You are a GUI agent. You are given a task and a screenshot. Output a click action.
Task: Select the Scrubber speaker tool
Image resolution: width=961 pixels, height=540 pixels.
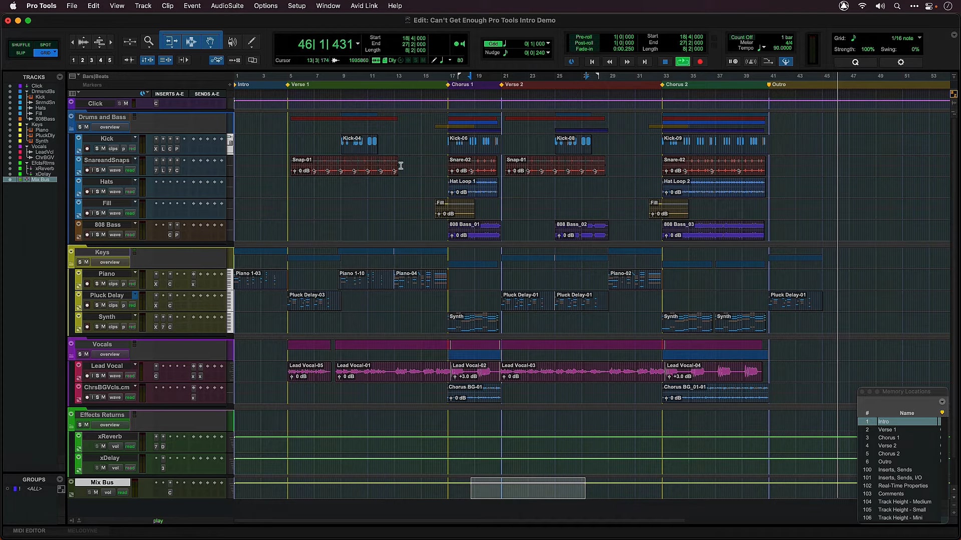(232, 42)
